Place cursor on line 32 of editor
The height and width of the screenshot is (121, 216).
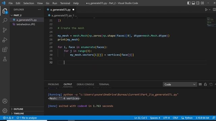[x=132, y=63]
